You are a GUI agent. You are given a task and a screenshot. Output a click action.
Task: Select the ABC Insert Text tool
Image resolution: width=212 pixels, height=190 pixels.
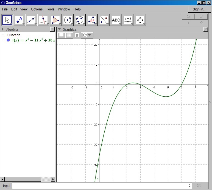(x=116, y=20)
